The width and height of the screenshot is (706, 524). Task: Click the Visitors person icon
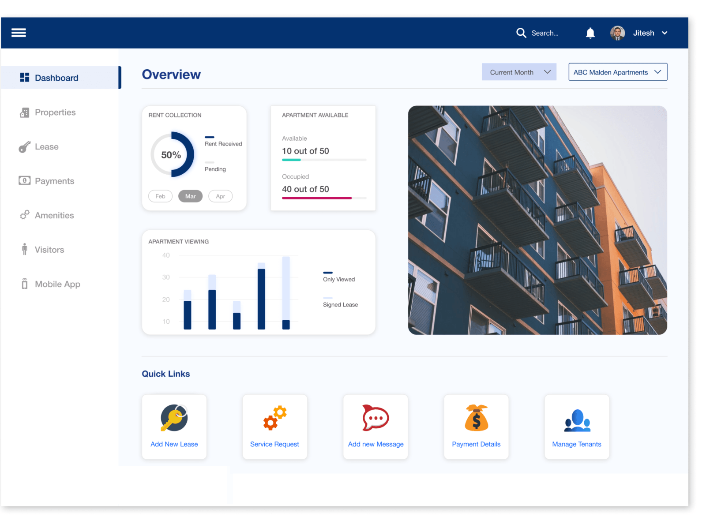[24, 249]
